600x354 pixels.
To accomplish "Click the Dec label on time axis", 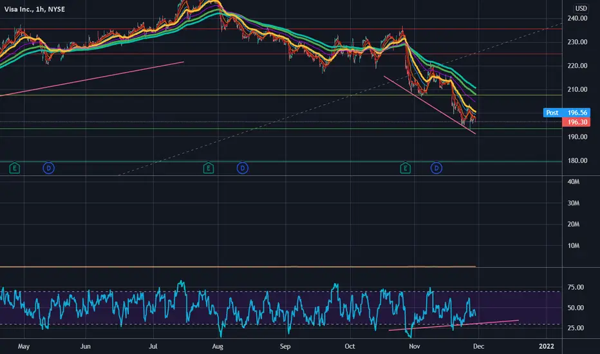I will click(x=479, y=346).
